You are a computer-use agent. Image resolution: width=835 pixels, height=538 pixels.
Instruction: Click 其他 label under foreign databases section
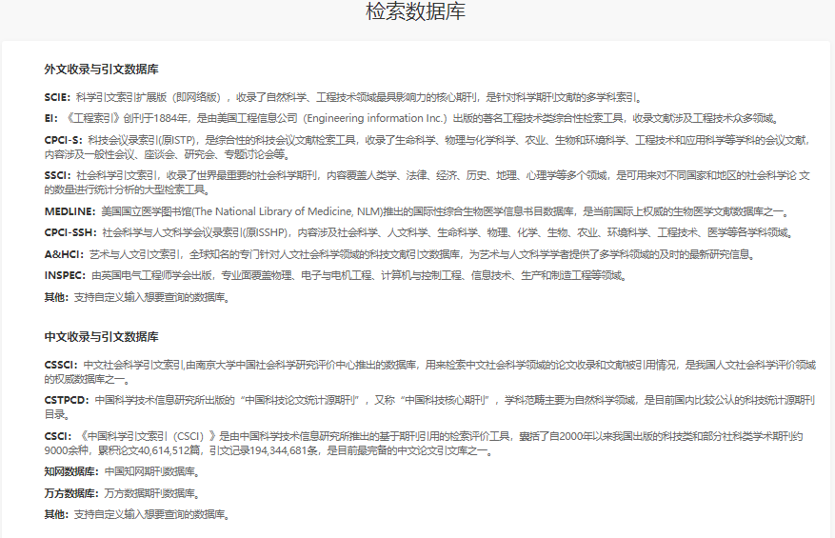(x=56, y=297)
